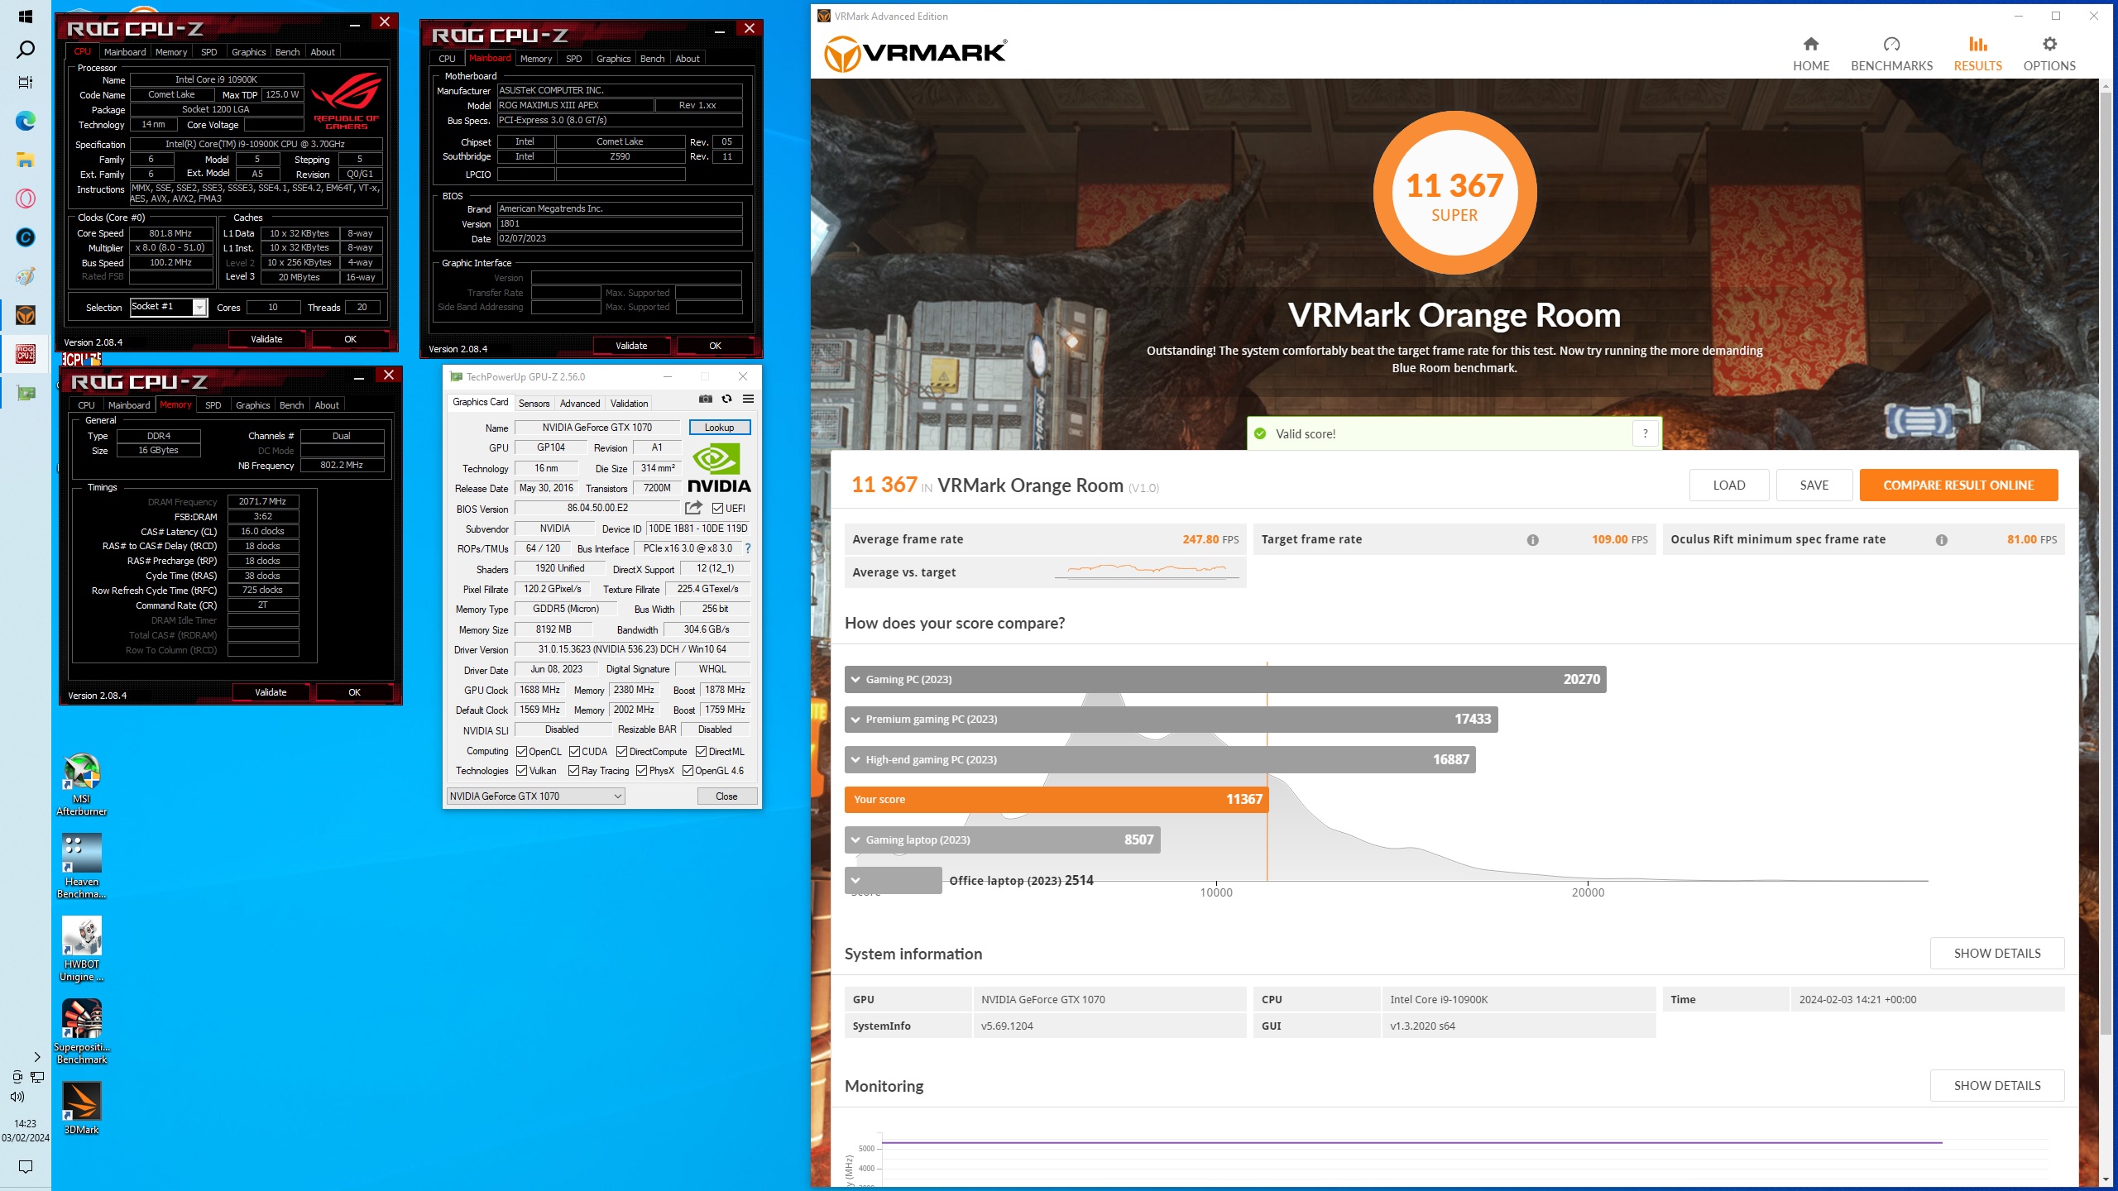Click the Valid score help question mark
The width and height of the screenshot is (2118, 1191).
coord(1645,433)
